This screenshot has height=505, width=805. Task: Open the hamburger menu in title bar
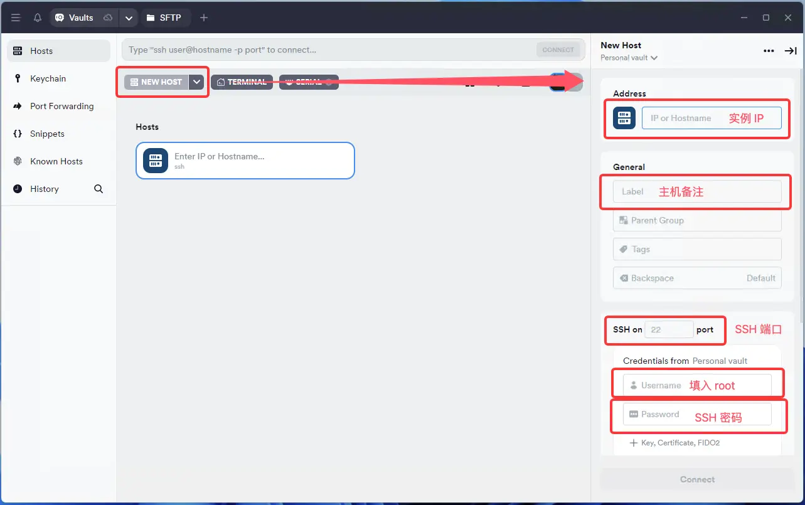[x=16, y=18]
